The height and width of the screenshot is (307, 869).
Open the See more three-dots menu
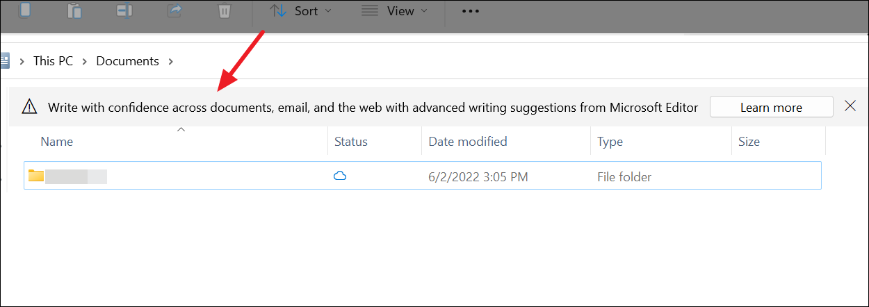[471, 11]
